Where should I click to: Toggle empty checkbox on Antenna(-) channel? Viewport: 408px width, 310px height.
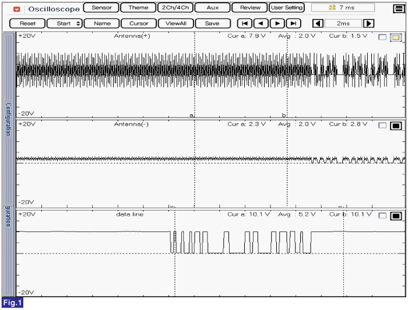pos(382,126)
